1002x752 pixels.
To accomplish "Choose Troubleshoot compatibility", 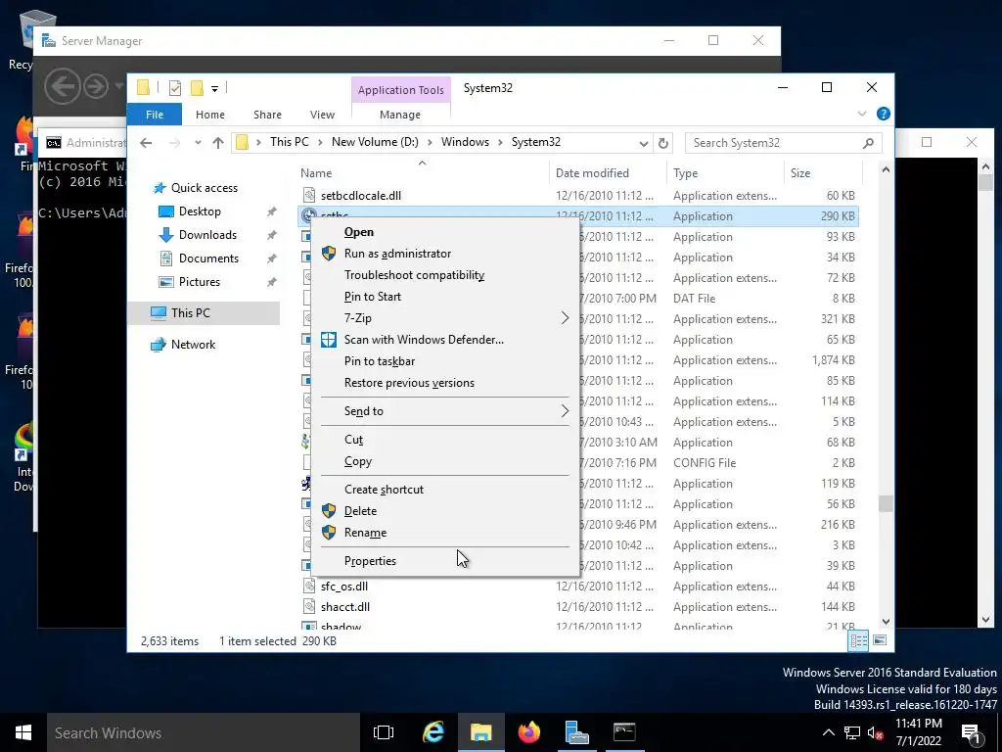I will pyautogui.click(x=414, y=275).
